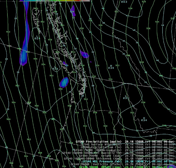This screenshot has width=176, height=168.
Task: Toggle GFS40 500MB Height (dam) legend entry
Action: click(x=127, y=167)
